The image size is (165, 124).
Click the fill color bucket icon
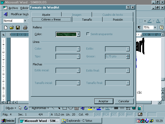tap(90, 108)
